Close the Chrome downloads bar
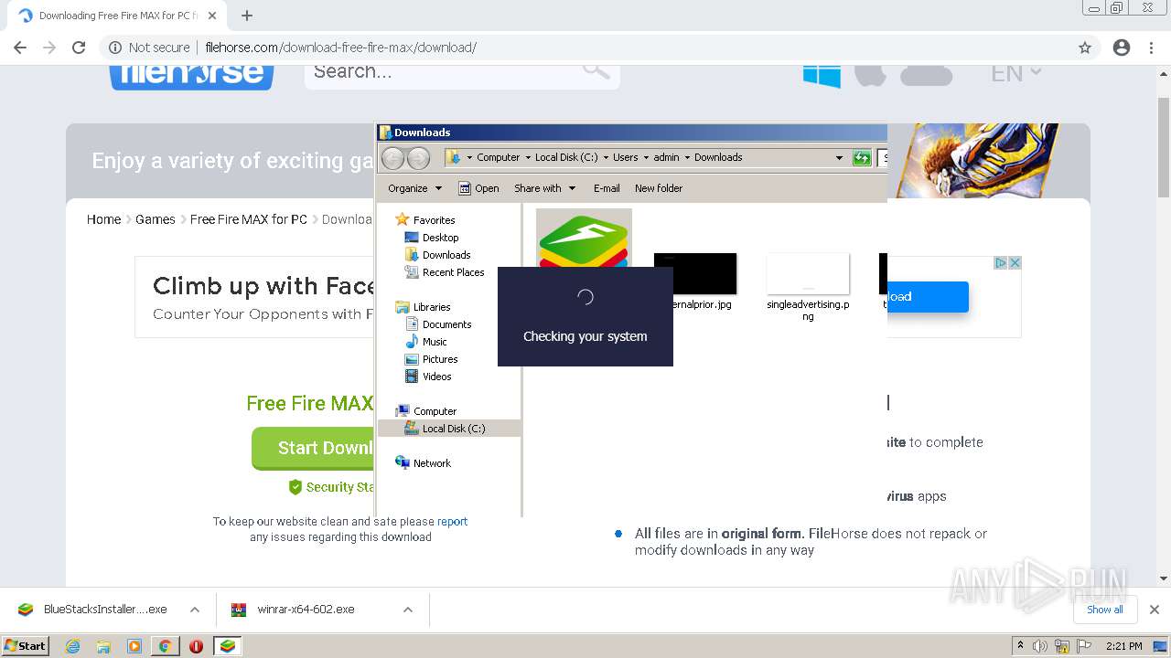Viewport: 1171px width, 658px height. pos(1155,610)
